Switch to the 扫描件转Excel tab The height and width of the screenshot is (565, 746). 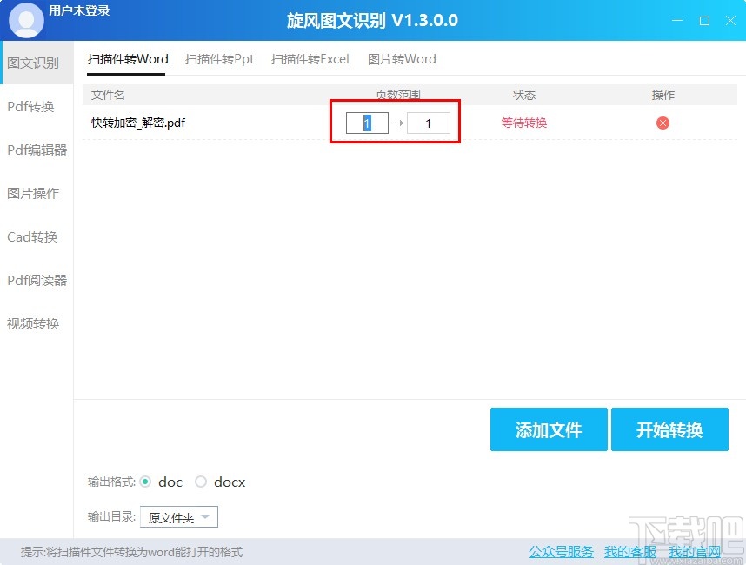[310, 58]
